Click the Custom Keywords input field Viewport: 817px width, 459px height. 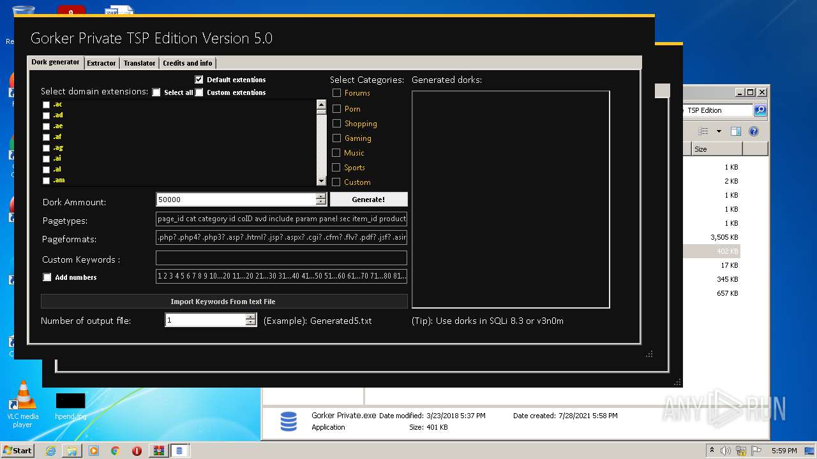(x=281, y=258)
